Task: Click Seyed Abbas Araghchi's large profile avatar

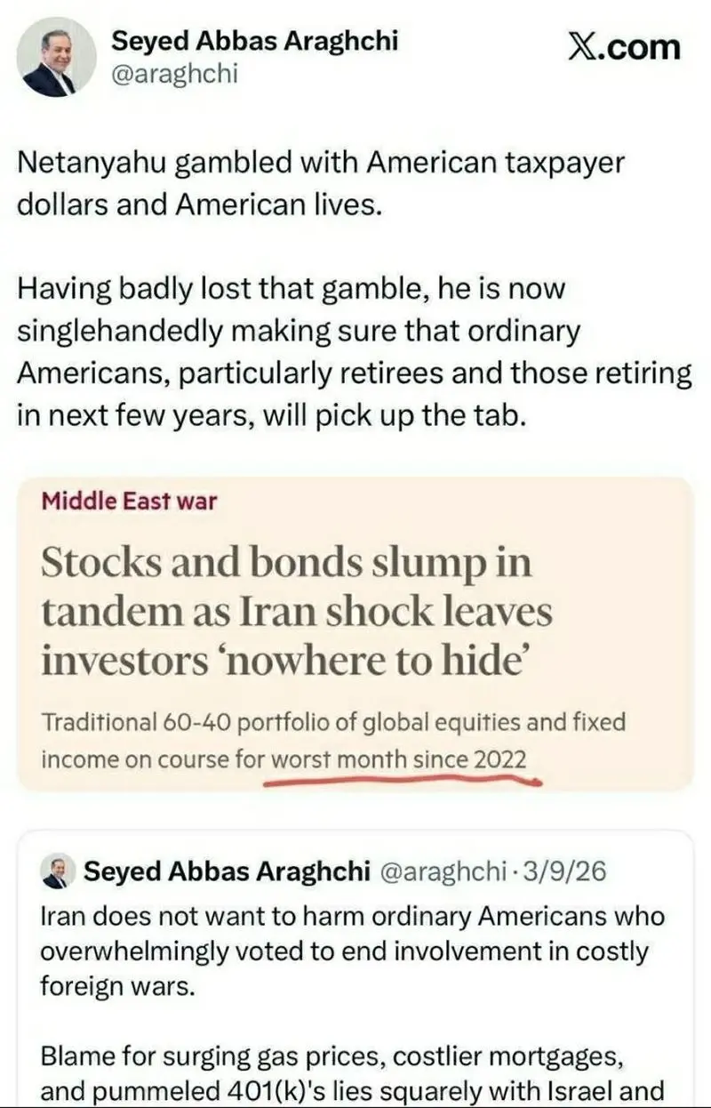Action: [x=57, y=58]
